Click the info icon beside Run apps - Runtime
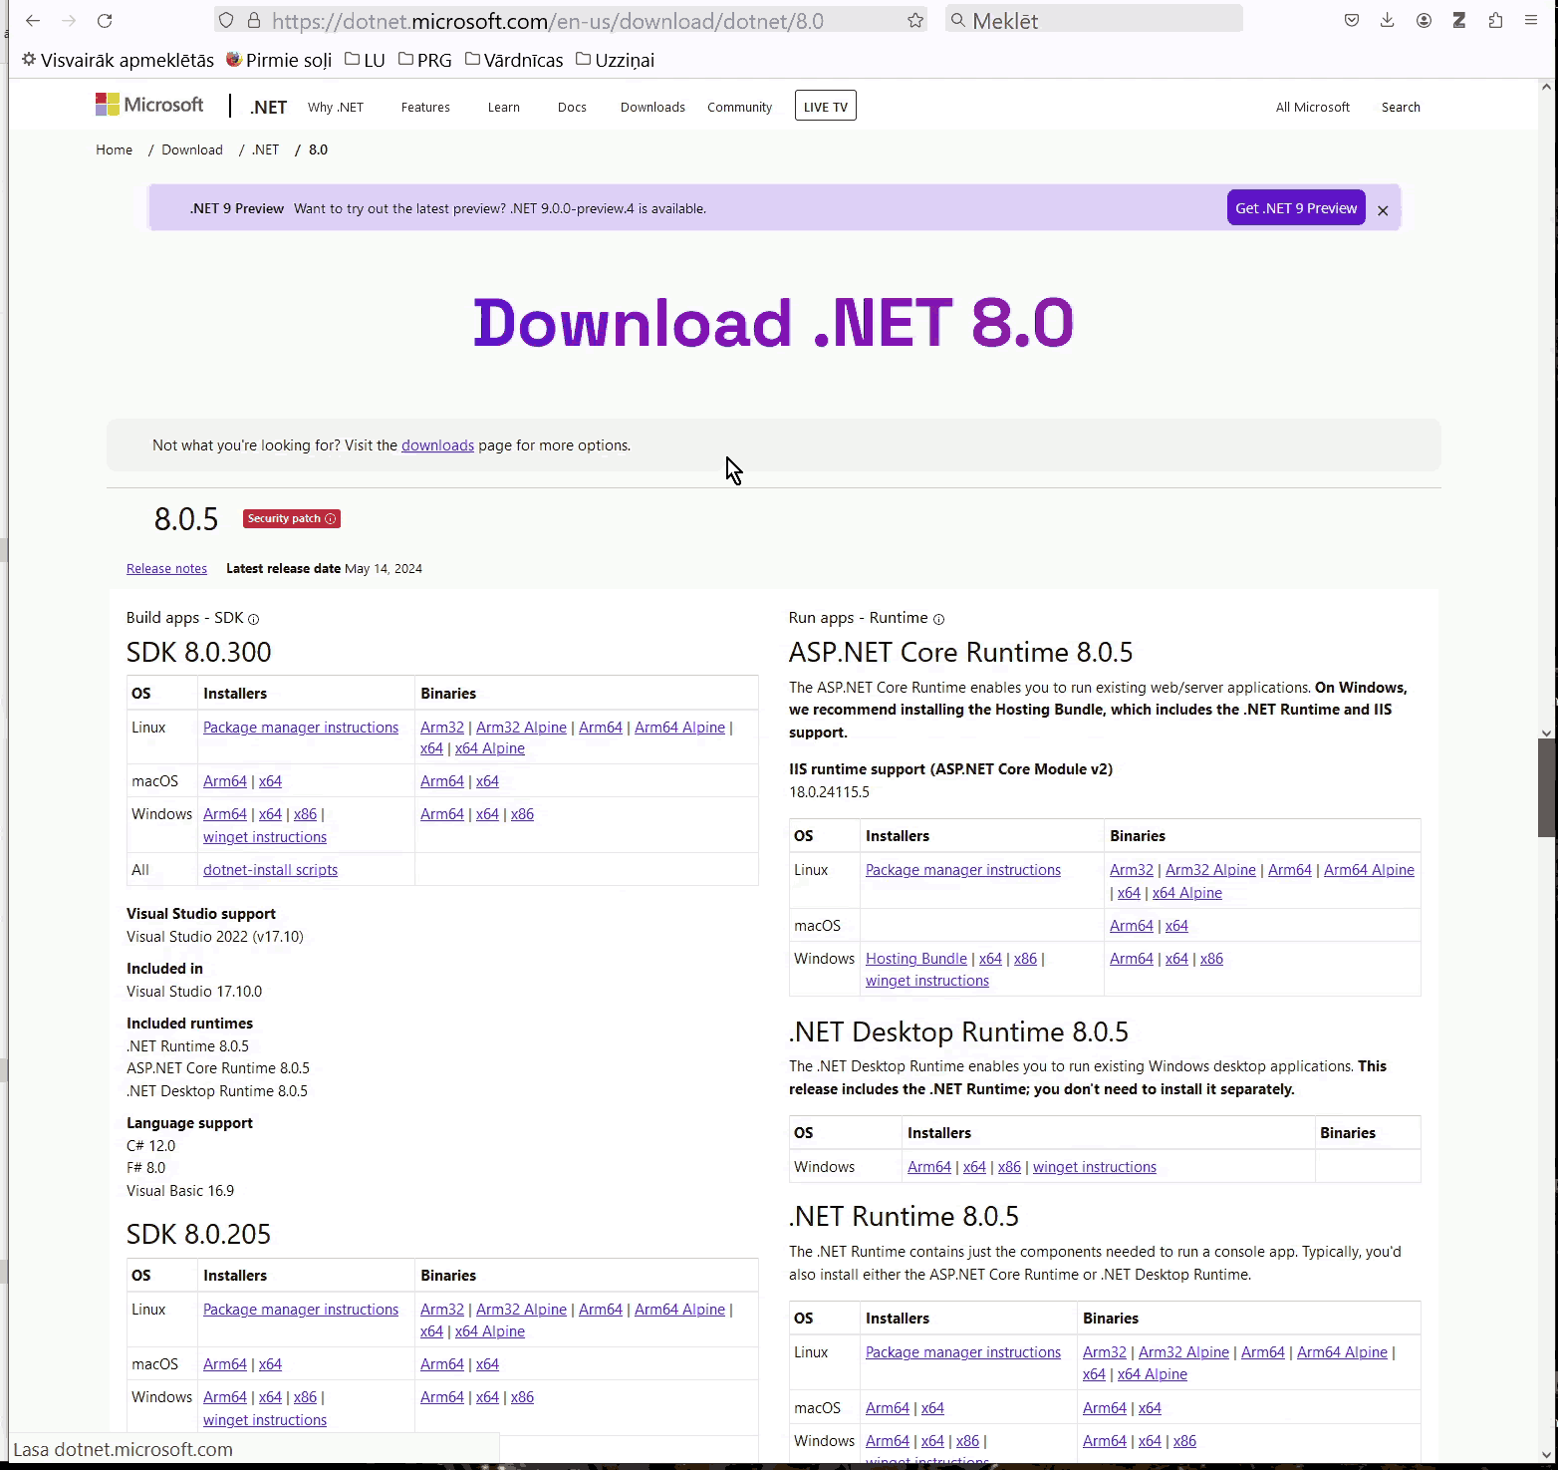Screen dimensions: 1558x1470 tap(938, 619)
